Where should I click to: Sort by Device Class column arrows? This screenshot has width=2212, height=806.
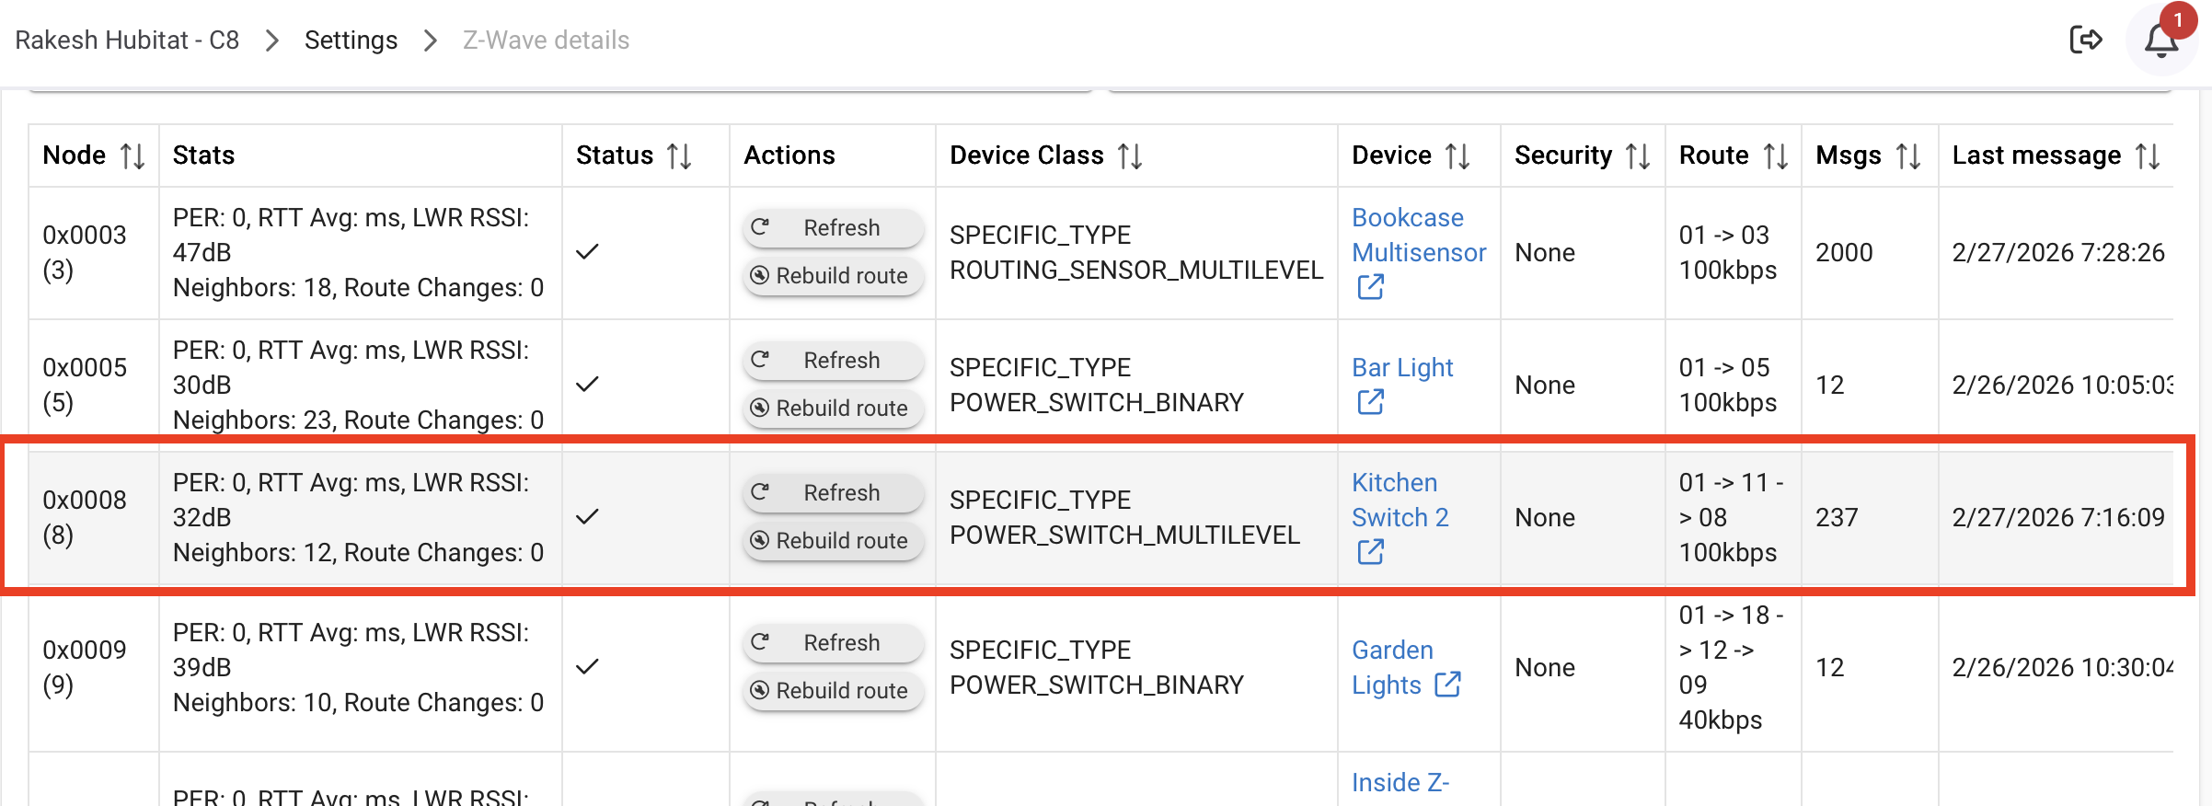tap(1130, 156)
